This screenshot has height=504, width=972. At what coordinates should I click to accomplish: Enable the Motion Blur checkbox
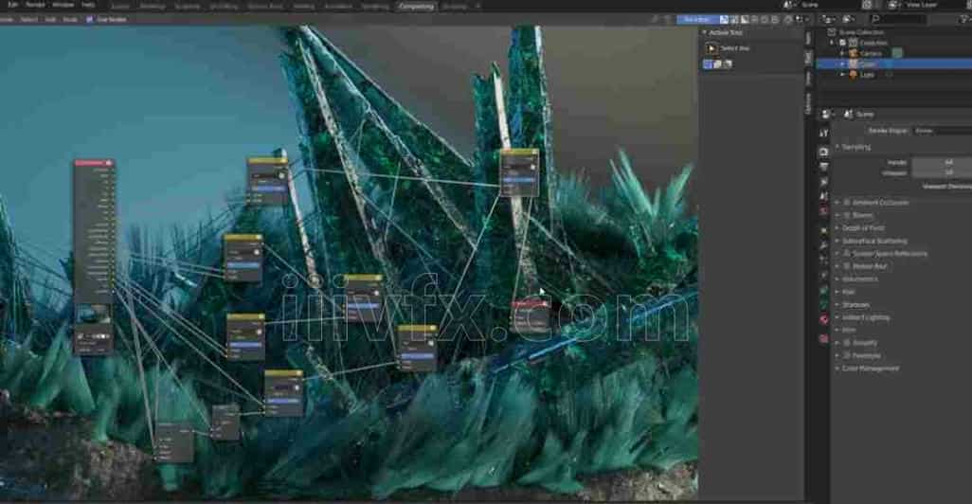847,266
